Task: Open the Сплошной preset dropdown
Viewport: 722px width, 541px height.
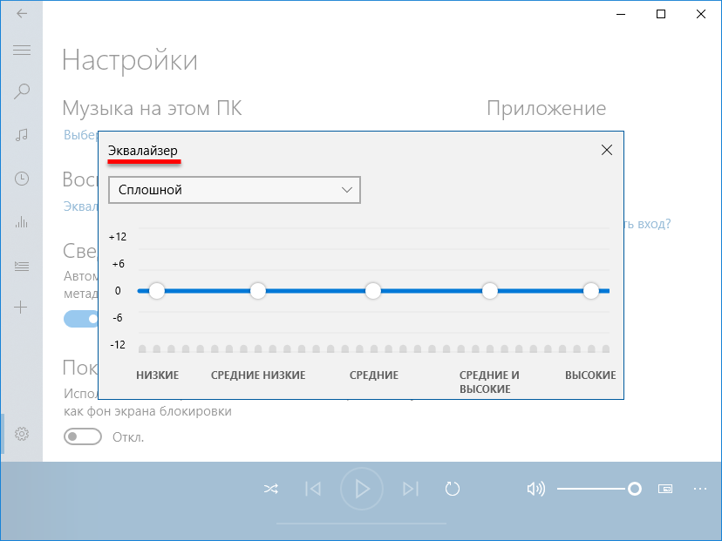Action: [235, 190]
